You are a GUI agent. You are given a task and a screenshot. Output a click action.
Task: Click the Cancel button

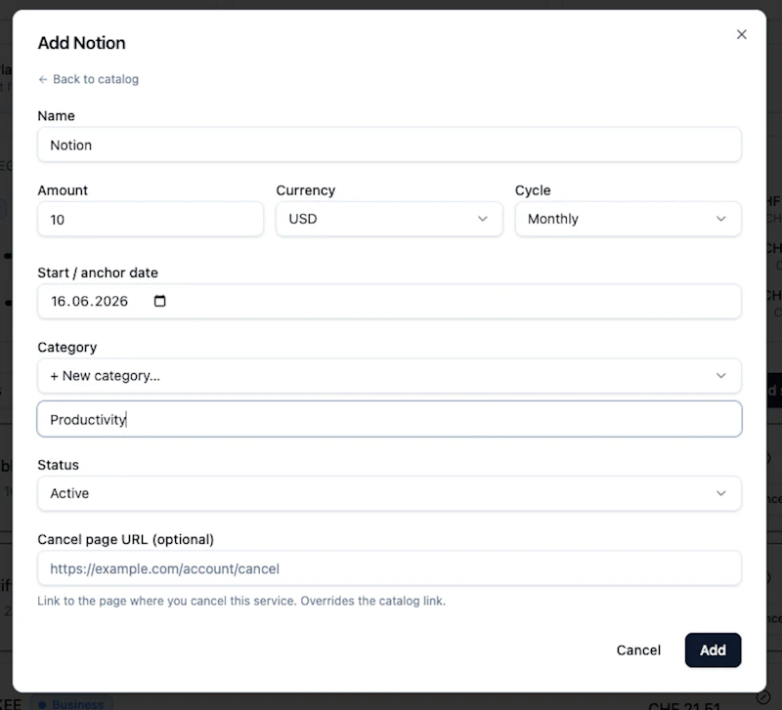[638, 650]
